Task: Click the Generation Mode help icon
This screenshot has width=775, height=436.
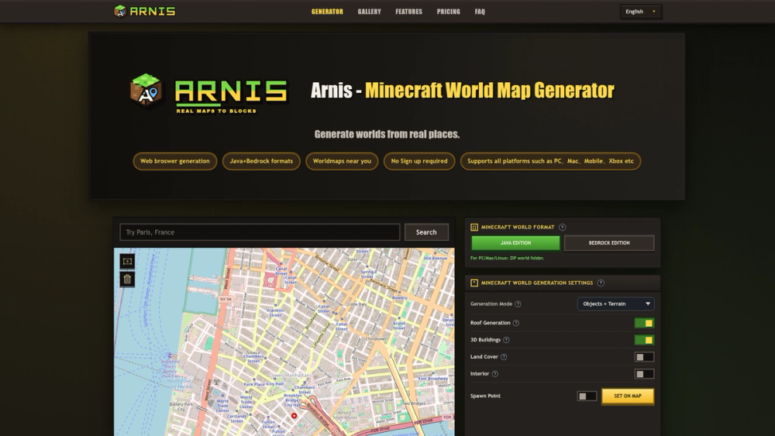Action: coord(518,304)
